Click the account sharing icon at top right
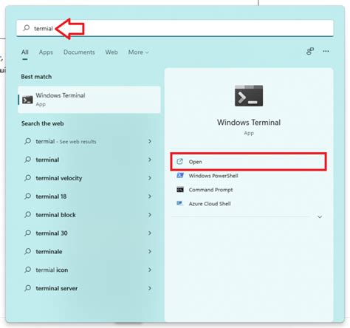The image size is (350, 328). click(310, 51)
